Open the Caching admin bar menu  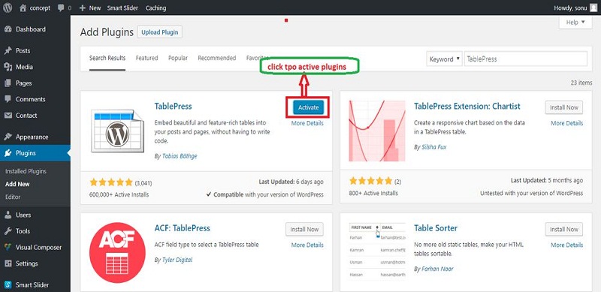click(156, 8)
